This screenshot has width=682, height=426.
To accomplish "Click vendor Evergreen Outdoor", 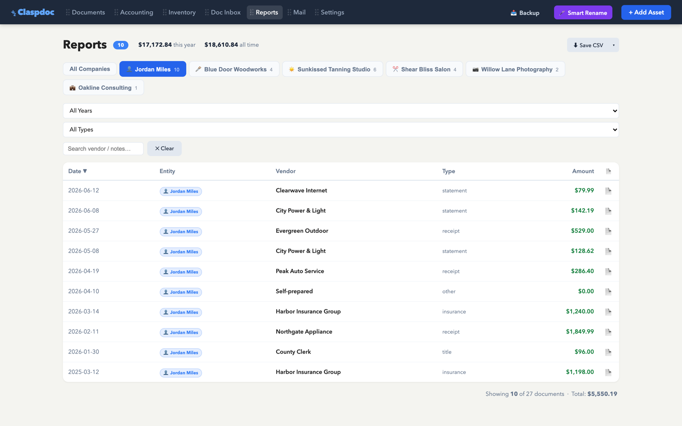I will (x=302, y=231).
